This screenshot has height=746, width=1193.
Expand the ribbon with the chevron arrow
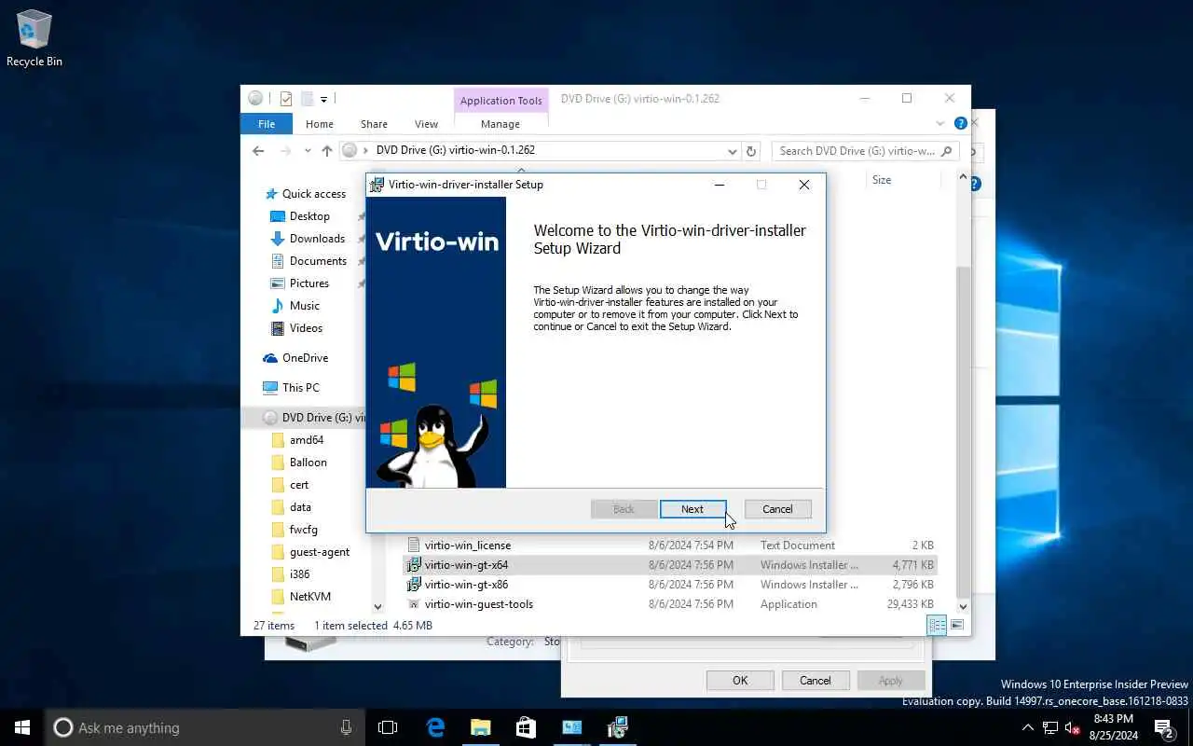(940, 123)
